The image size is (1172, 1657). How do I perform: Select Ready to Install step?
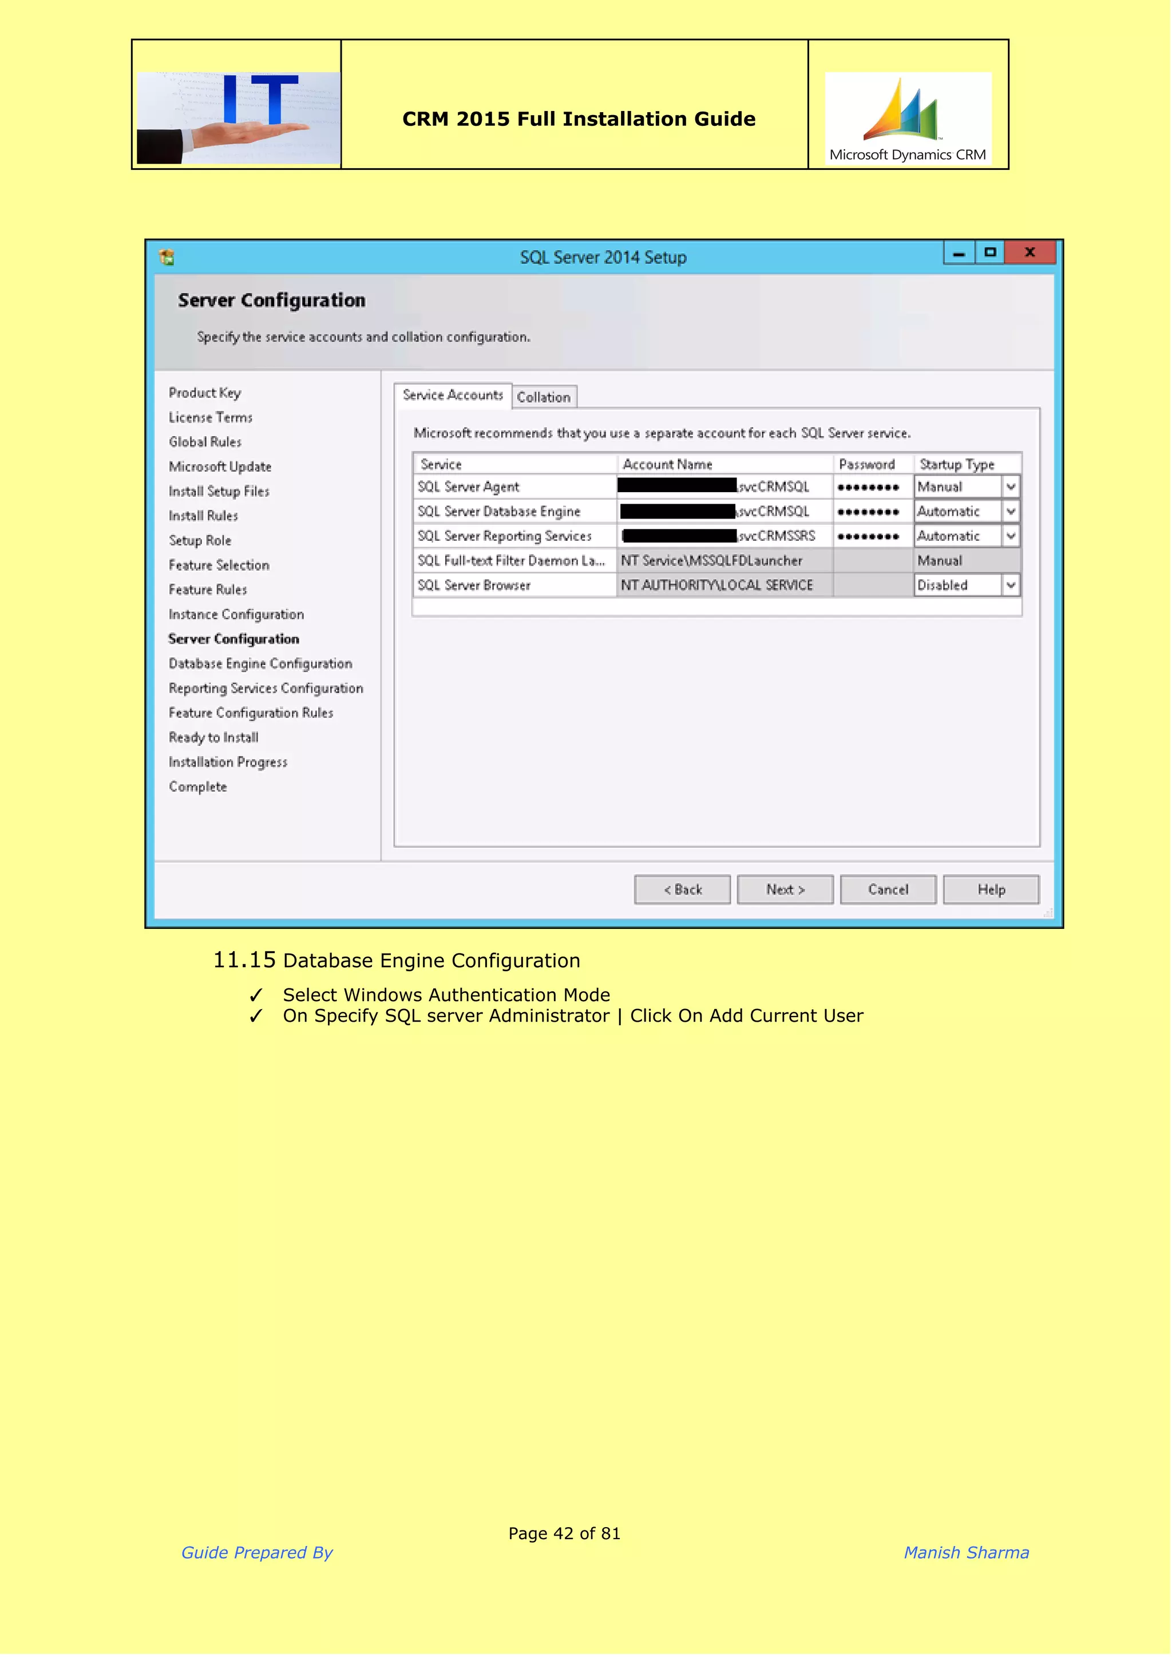[213, 738]
